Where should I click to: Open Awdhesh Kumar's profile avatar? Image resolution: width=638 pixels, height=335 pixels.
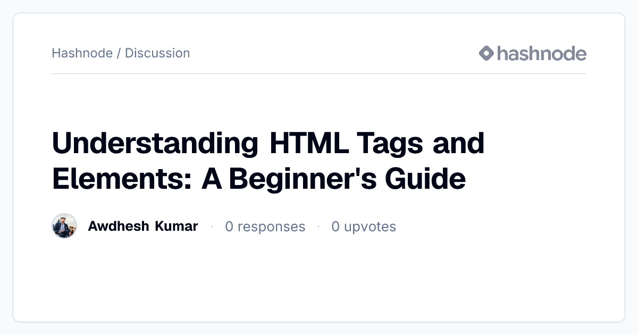pyautogui.click(x=64, y=226)
